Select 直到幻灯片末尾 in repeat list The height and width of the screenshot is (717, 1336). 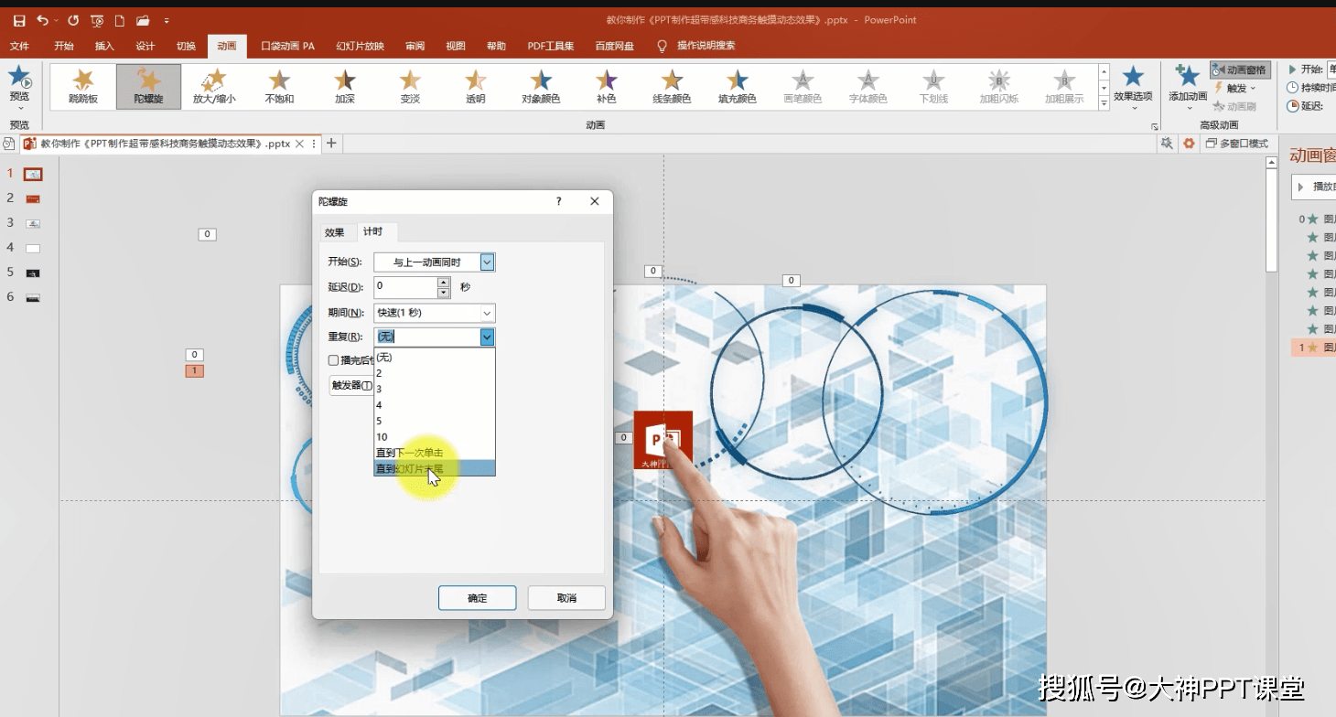435,468
